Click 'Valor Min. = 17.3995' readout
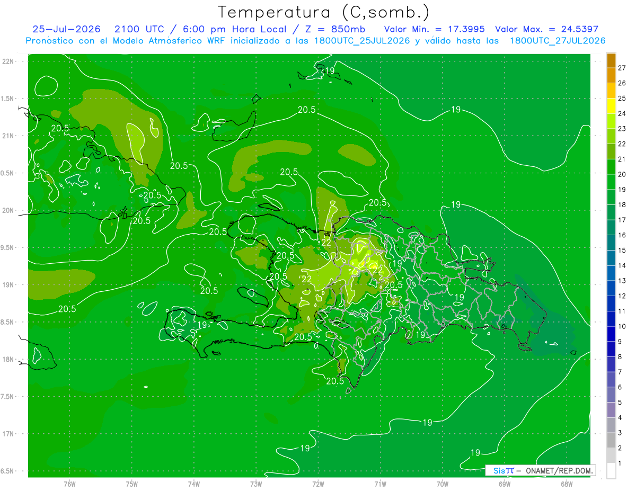 coord(434,29)
